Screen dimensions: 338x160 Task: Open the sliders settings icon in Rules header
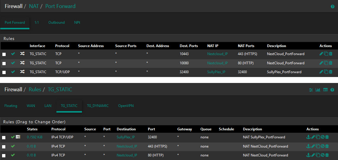[x=311, y=90]
